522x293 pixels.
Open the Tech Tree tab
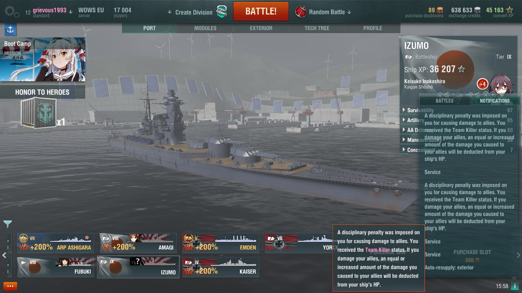(x=317, y=28)
